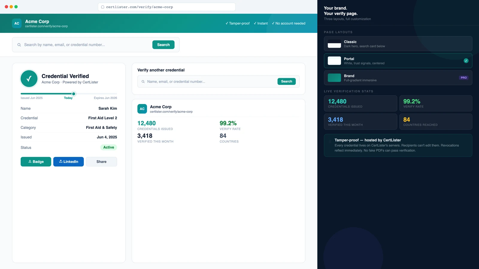Click the credential "First Aid Level 2"
479x269 pixels.
point(103,118)
